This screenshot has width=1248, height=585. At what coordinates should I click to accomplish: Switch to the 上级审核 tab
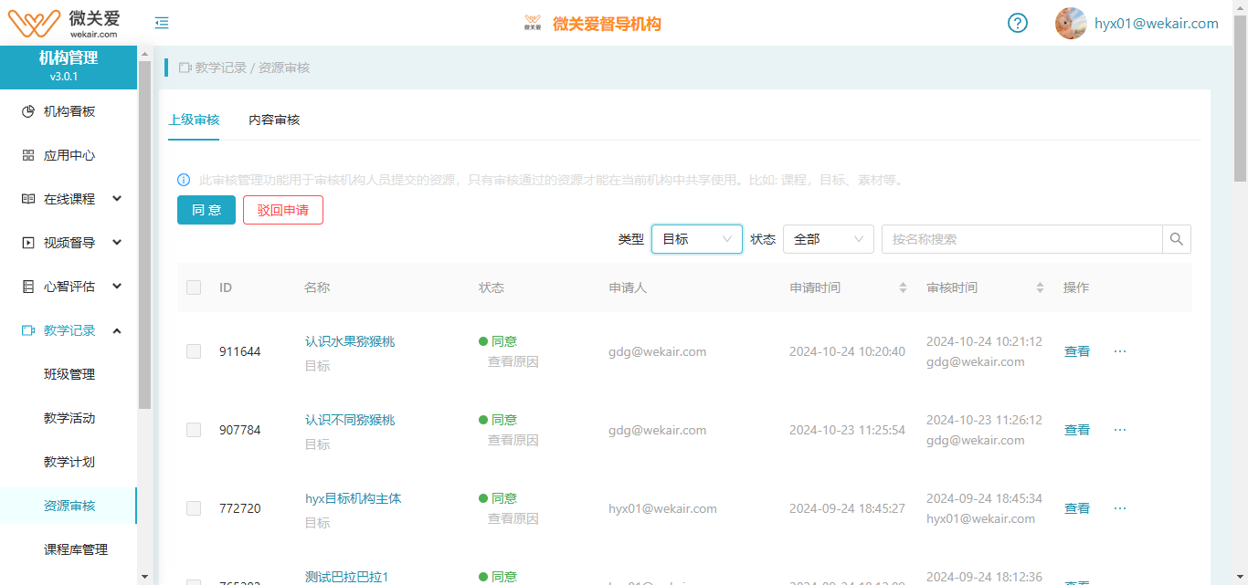[x=194, y=120]
